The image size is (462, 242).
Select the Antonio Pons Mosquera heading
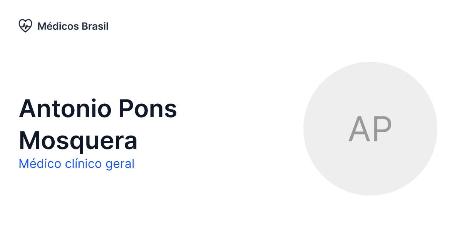click(98, 124)
